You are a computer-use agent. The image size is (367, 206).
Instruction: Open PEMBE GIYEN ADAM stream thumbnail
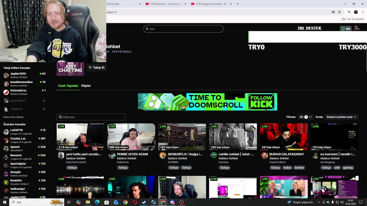point(131,137)
